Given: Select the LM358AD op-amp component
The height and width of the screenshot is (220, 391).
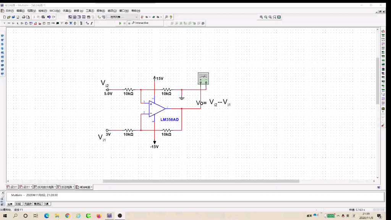Looking at the screenshot, I should point(157,109).
